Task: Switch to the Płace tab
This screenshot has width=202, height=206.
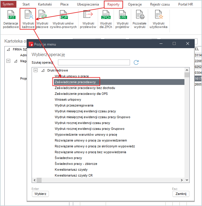Action: [x=64, y=4]
